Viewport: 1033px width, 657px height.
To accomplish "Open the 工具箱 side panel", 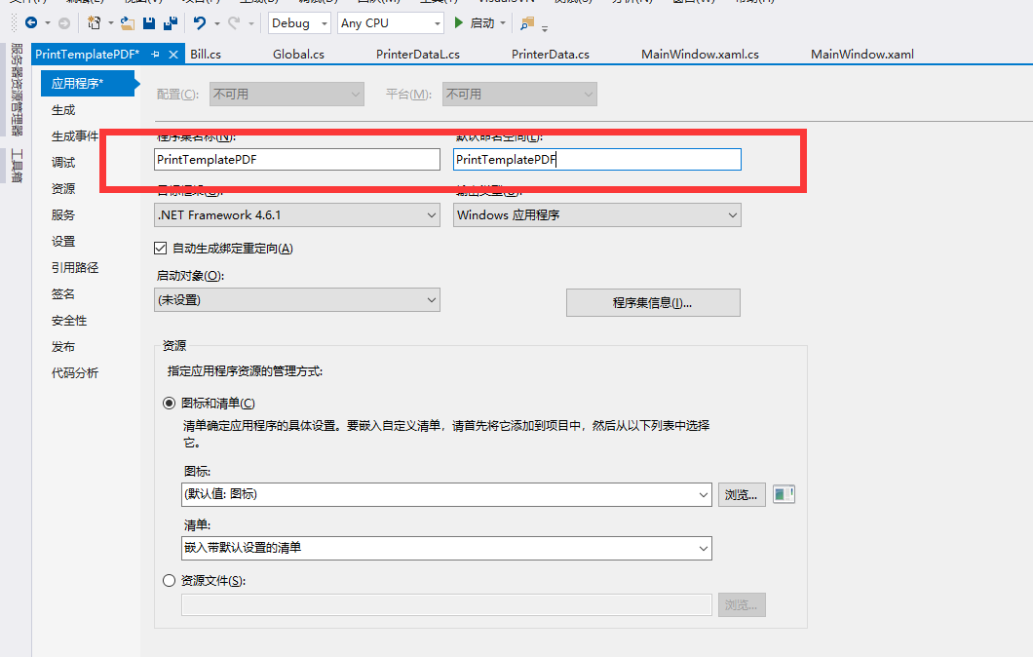I will (x=17, y=166).
